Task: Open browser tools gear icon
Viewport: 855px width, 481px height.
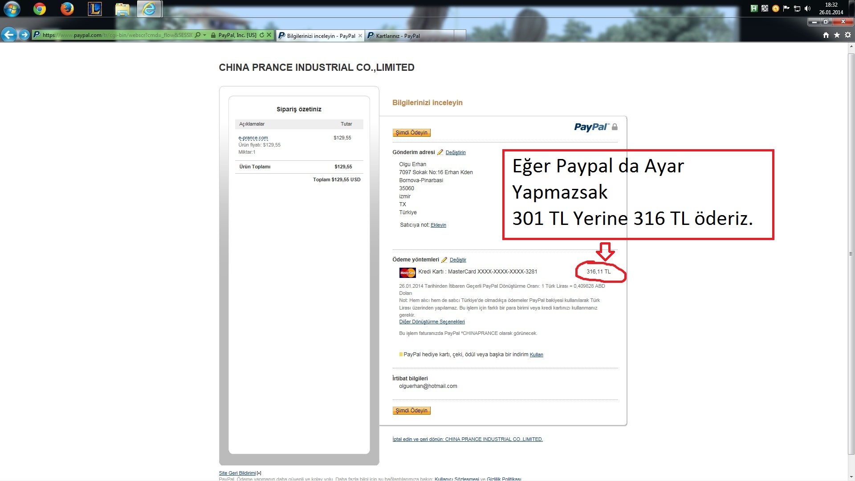Action: click(848, 35)
